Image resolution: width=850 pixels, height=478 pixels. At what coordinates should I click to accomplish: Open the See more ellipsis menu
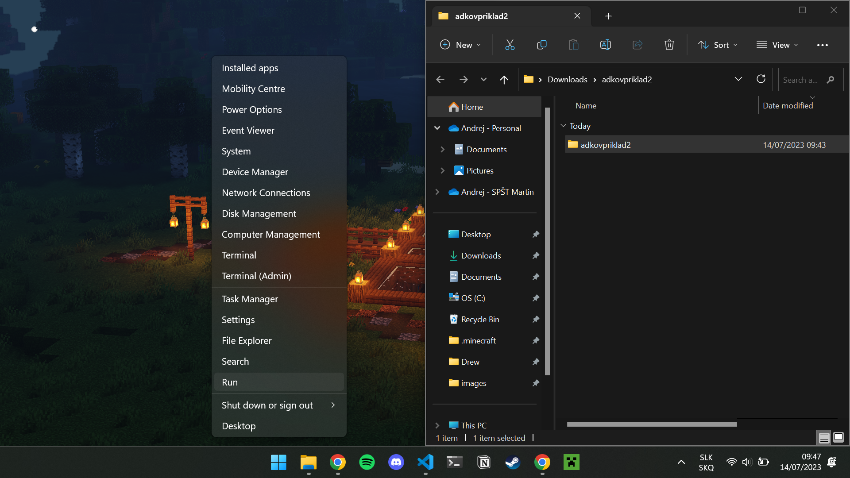[x=822, y=45]
